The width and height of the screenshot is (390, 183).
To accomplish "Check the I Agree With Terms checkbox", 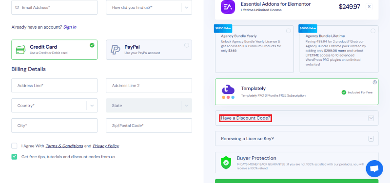I will (x=14, y=146).
